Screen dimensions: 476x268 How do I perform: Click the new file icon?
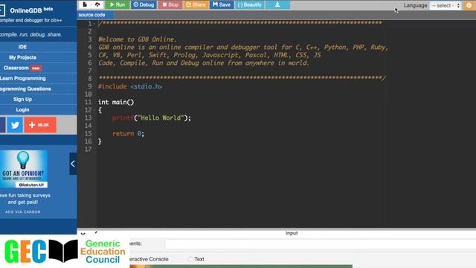pos(85,4)
